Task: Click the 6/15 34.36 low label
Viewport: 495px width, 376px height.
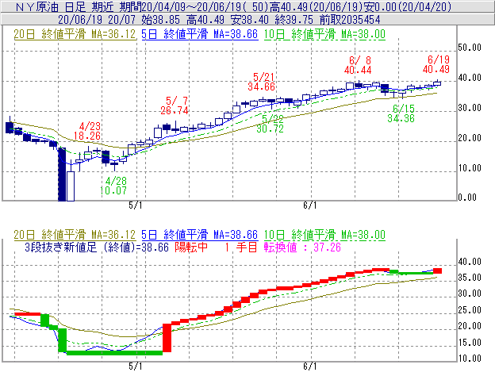Action: (x=401, y=113)
